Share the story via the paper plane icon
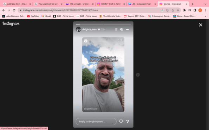Screen dimensions: 209x130 point(128,121)
